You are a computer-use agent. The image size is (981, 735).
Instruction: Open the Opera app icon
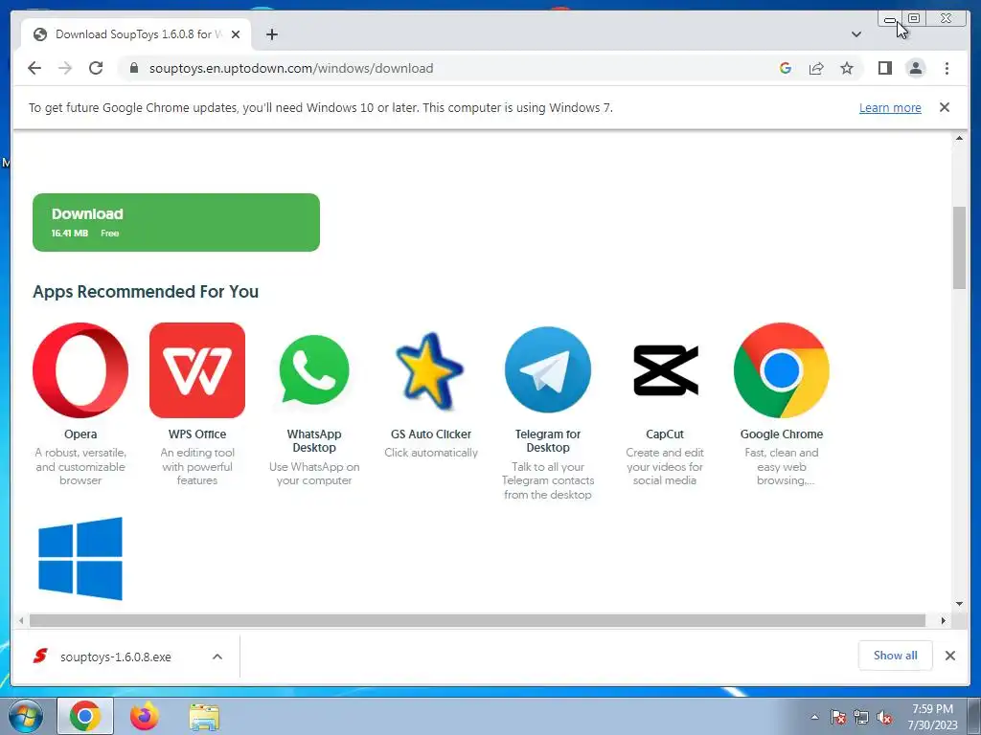click(80, 370)
